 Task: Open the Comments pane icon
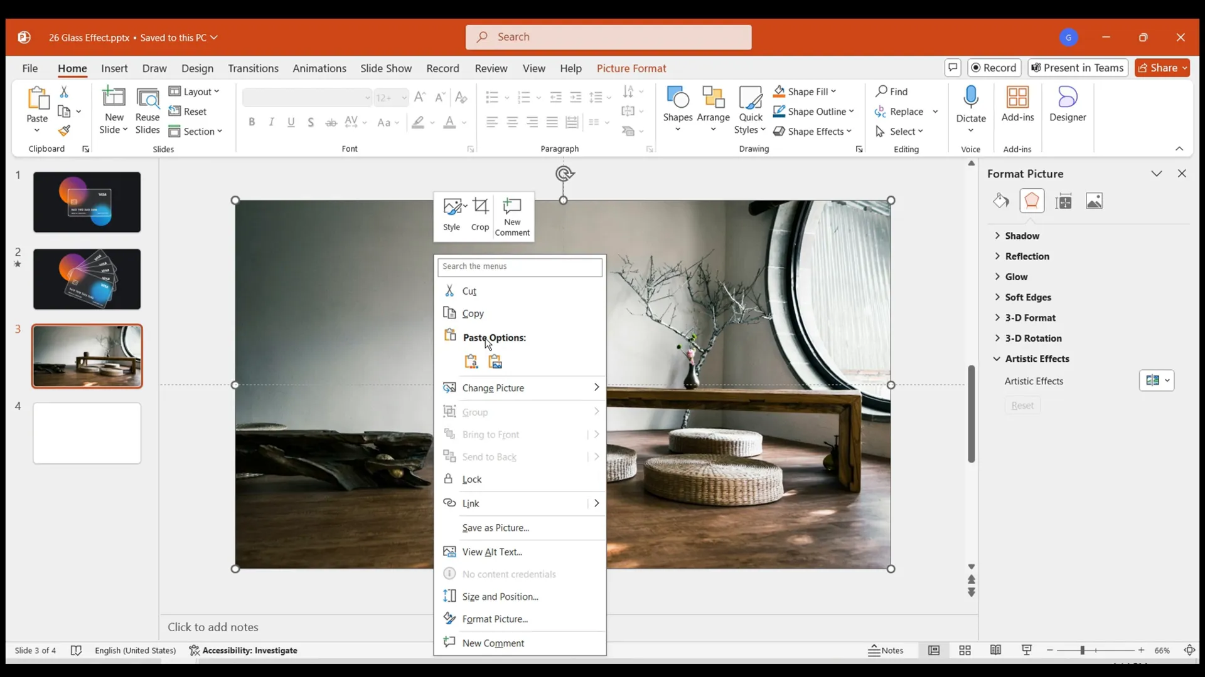tap(953, 68)
